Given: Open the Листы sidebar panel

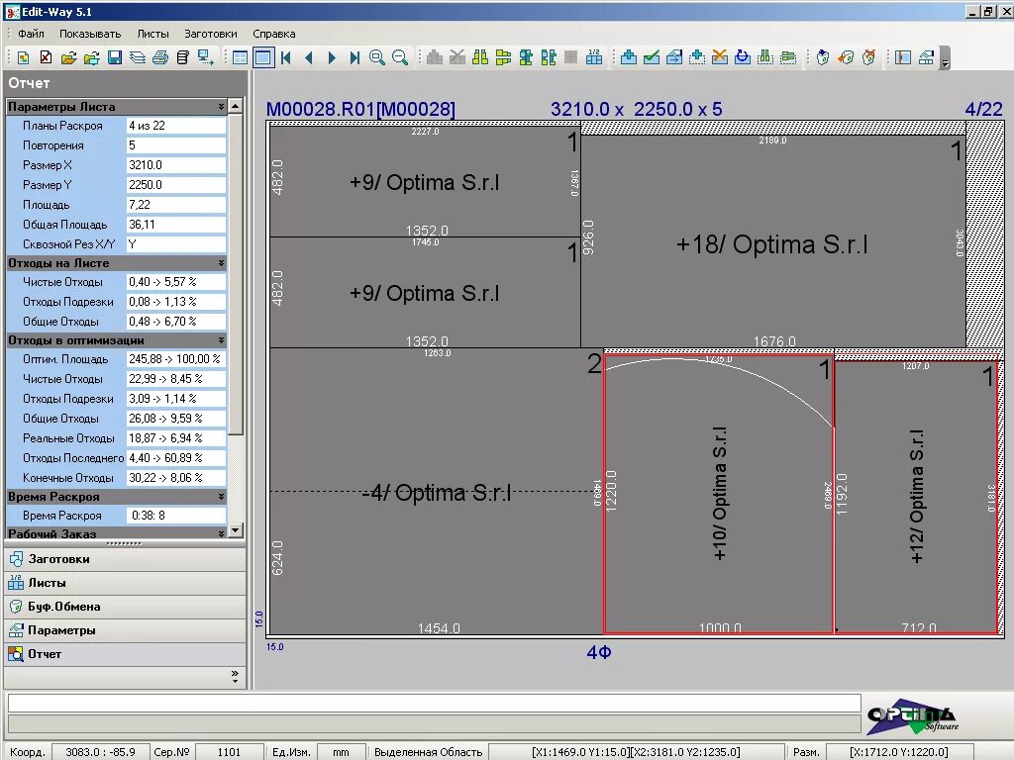Looking at the screenshot, I should [126, 583].
